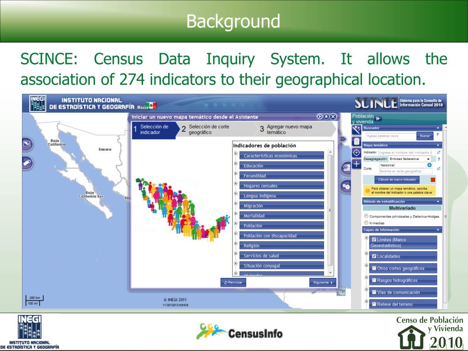Click the mini map icon at map corner

(341, 291)
